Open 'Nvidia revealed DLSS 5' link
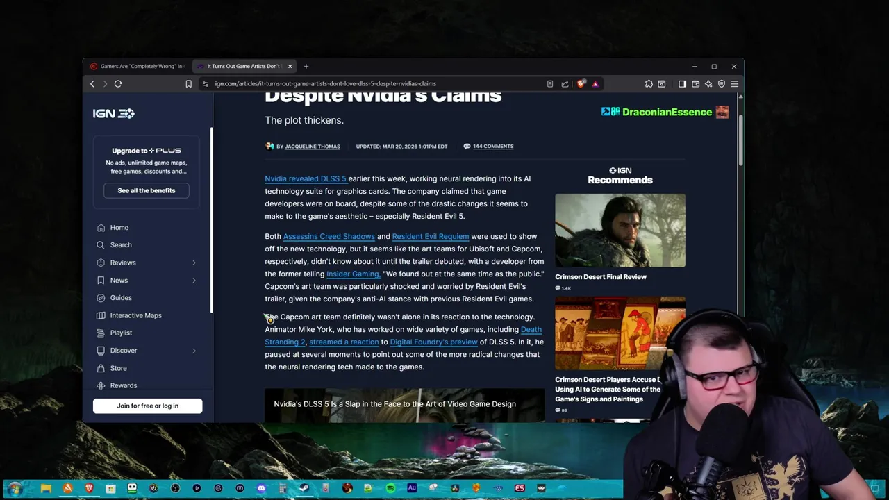Screen dimensions: 889x500 (x=305, y=179)
